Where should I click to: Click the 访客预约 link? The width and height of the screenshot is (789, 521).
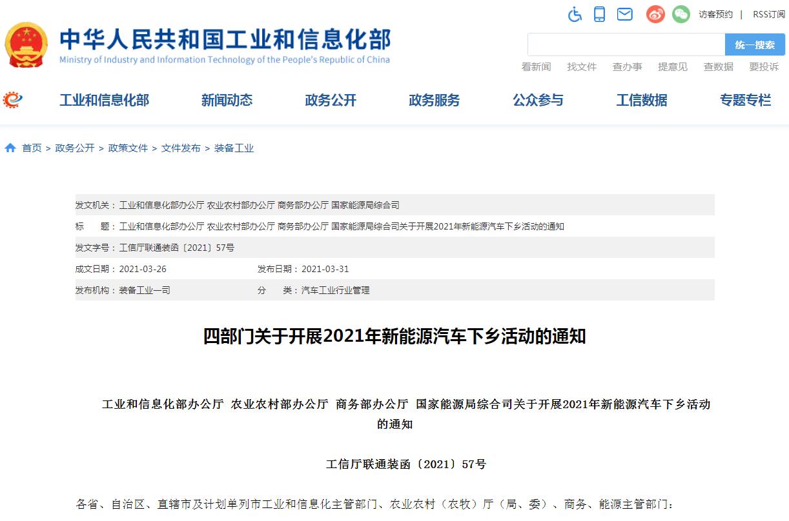coord(715,14)
